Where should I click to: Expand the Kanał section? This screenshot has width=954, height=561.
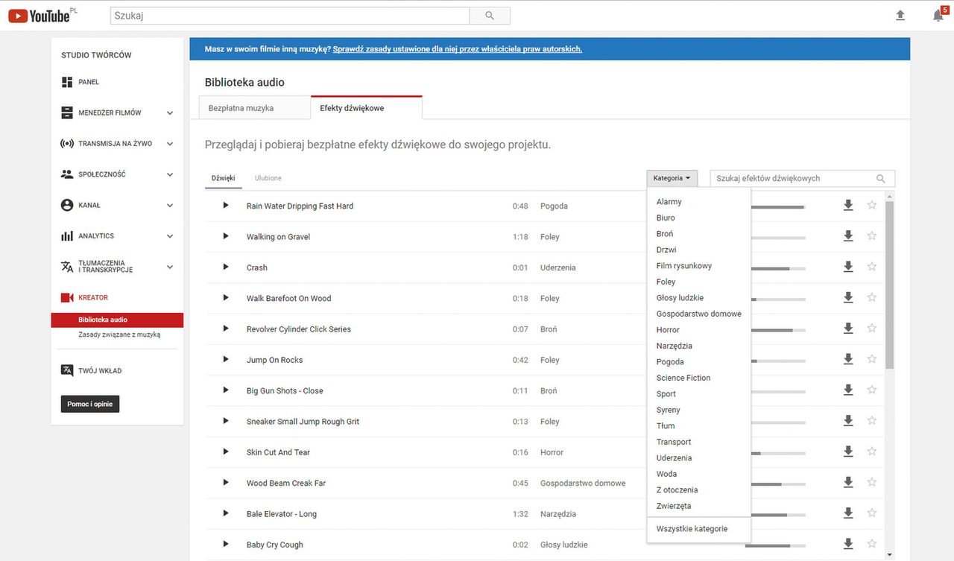click(170, 206)
